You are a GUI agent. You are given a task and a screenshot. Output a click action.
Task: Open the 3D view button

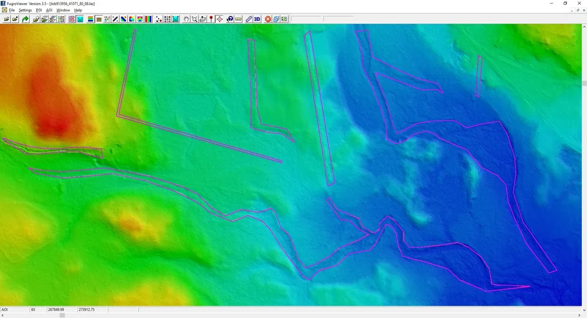tap(257, 19)
